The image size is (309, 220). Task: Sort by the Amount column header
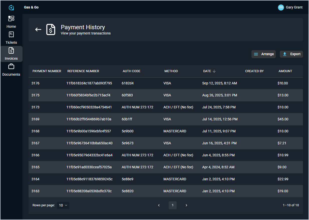coord(285,71)
